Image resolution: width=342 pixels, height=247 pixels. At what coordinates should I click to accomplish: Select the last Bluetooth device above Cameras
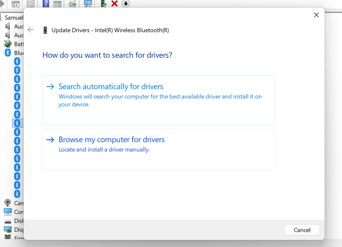[x=17, y=194]
